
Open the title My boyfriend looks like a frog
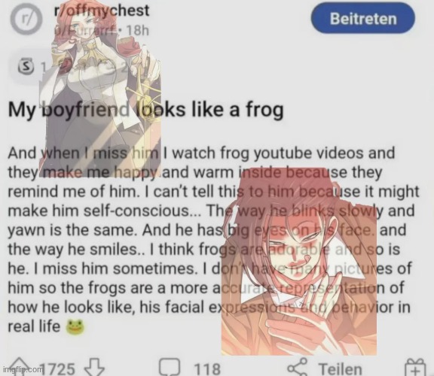point(146,110)
